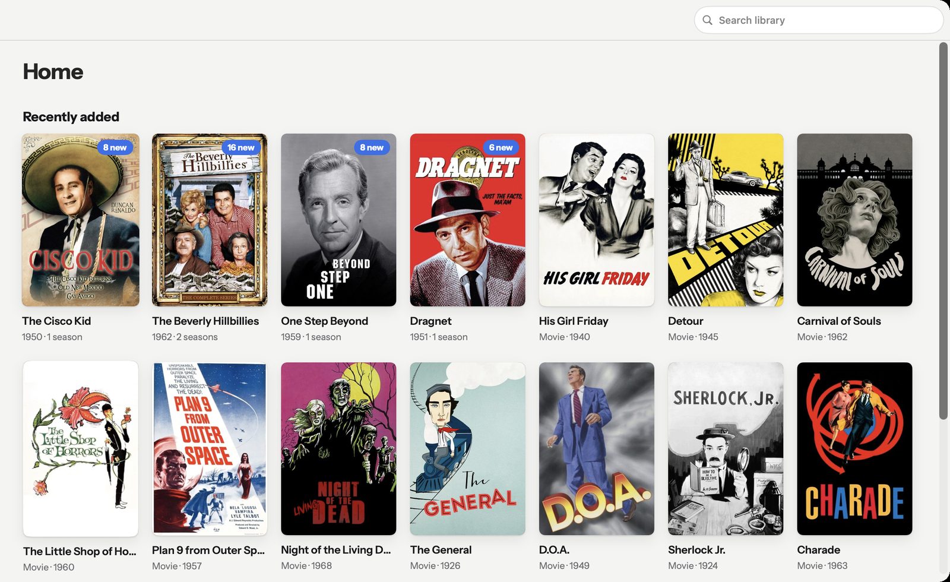
Task: Open The Little Shop of Horrors poster
Action: 81,449
